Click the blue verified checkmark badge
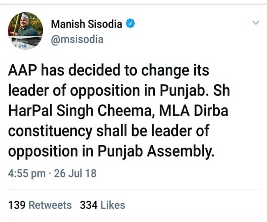Image resolution: width=267 pixels, height=222 pixels. point(130,24)
